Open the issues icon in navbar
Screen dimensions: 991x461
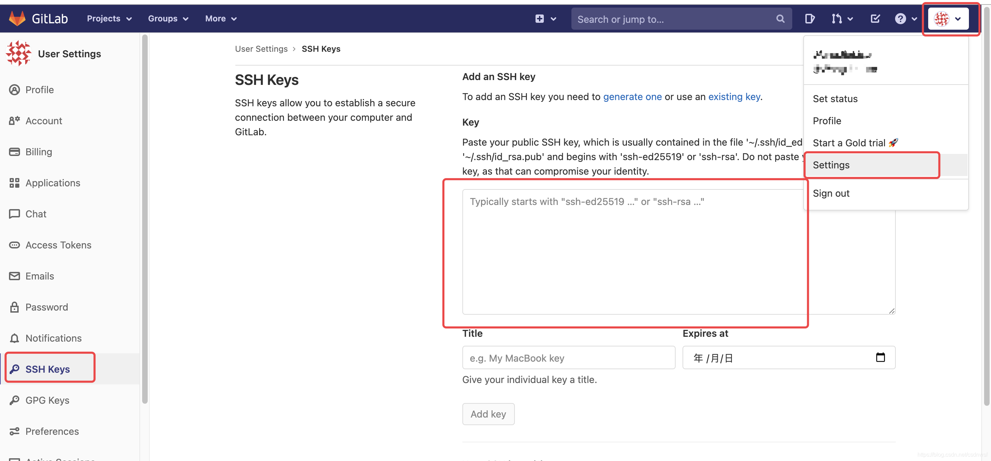810,19
